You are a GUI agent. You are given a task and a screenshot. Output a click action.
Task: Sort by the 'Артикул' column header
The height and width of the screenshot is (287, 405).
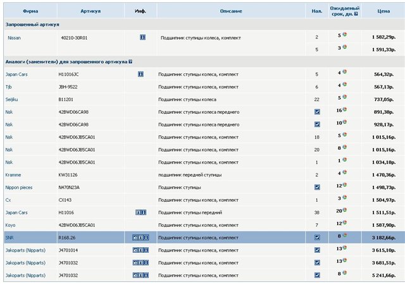[90, 11]
